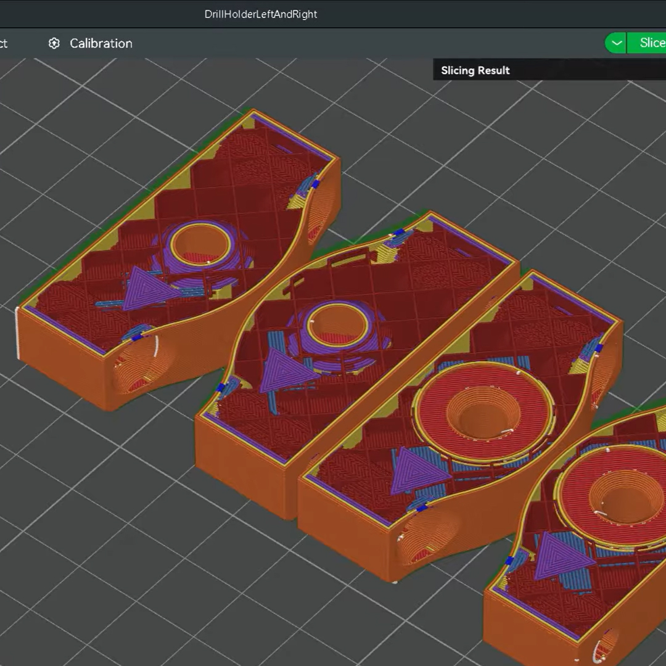The height and width of the screenshot is (666, 666).
Task: Click the DrillHolderLeftAndRight project title
Action: (x=261, y=14)
